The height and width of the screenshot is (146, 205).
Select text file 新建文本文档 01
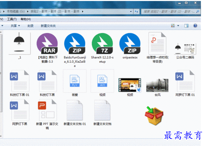click(x=75, y=110)
